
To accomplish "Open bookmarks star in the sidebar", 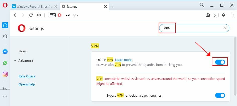I will click(5, 36).
